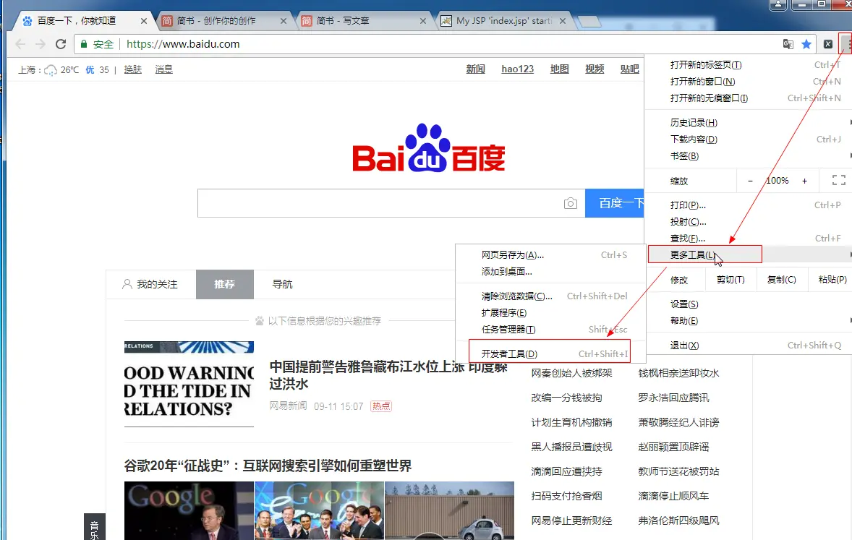Screen dimensions: 852x540
Task: Switch to My JSP index.jsp tab
Action: coord(503,21)
